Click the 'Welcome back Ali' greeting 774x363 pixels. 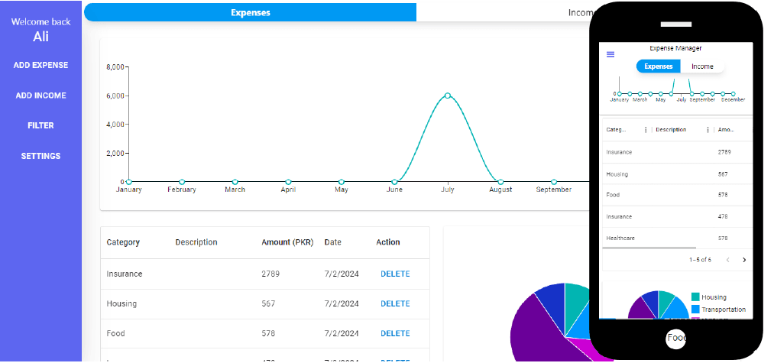point(41,29)
